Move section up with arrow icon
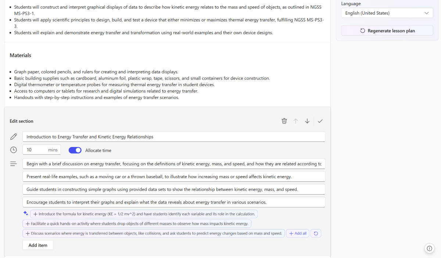 pyautogui.click(x=295, y=121)
